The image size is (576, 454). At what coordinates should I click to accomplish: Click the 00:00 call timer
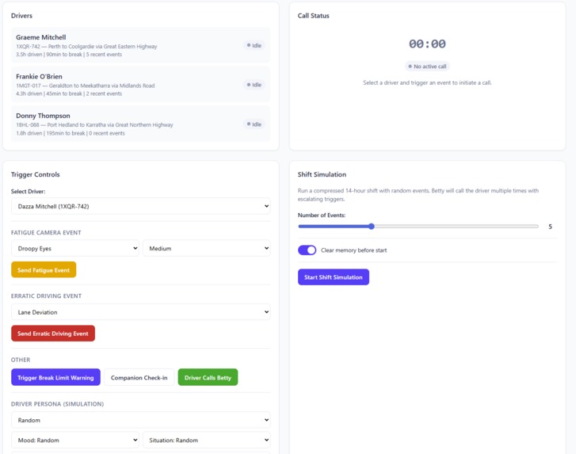pos(427,44)
